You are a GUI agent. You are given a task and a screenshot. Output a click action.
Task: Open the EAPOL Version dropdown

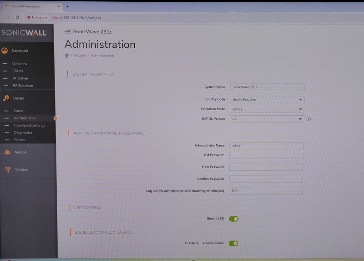[267, 119]
